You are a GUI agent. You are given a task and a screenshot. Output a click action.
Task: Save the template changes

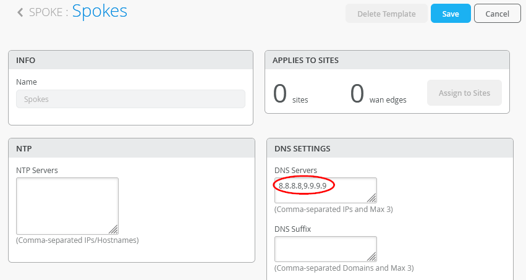pos(451,14)
